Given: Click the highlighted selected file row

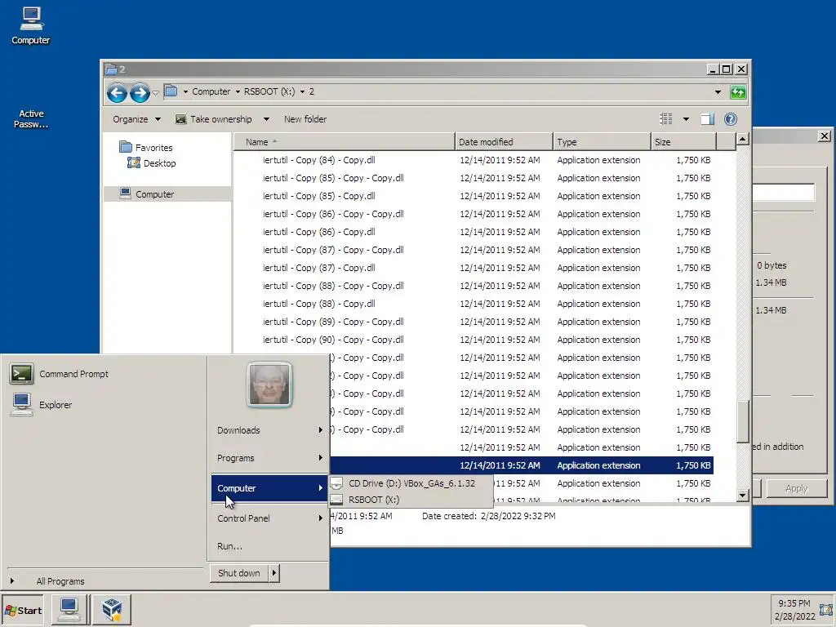Looking at the screenshot, I should (x=522, y=465).
